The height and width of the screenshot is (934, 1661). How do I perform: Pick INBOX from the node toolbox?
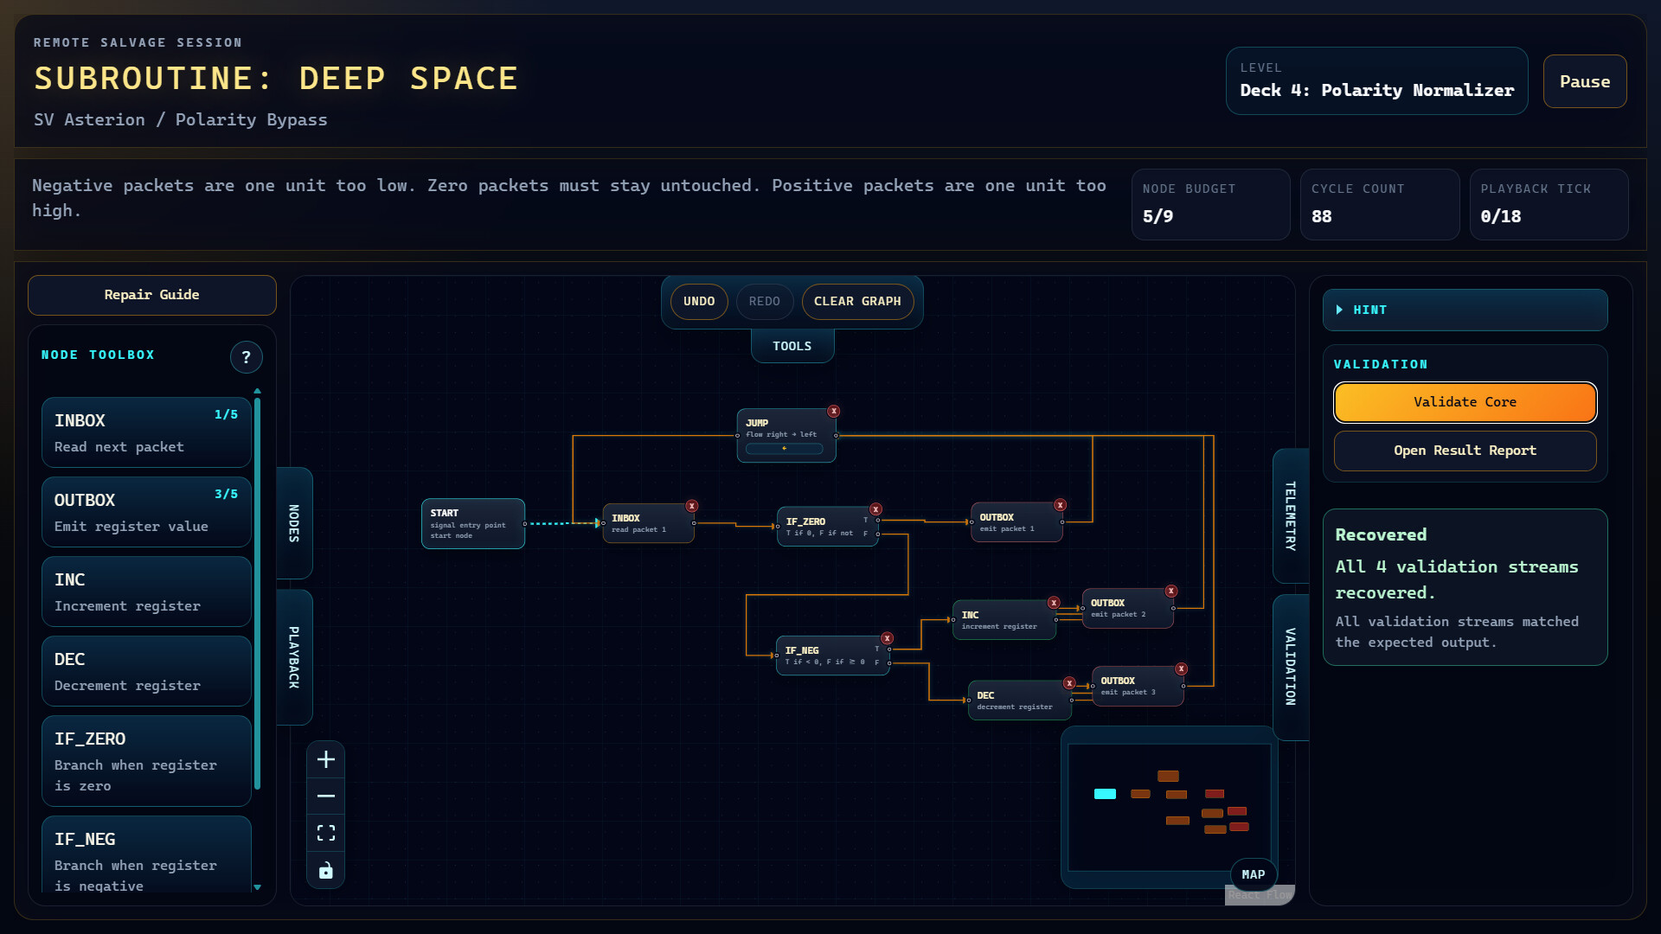[146, 432]
